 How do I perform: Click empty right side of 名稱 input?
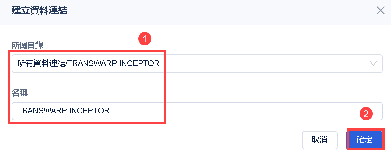(x=298, y=111)
